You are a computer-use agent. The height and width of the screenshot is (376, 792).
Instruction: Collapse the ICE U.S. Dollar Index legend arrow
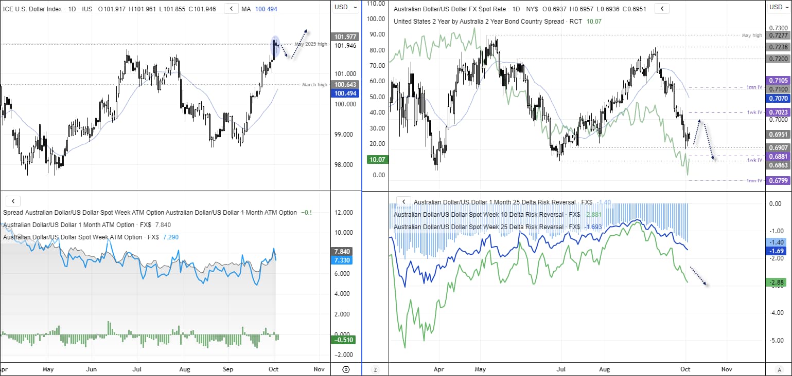tap(232, 9)
